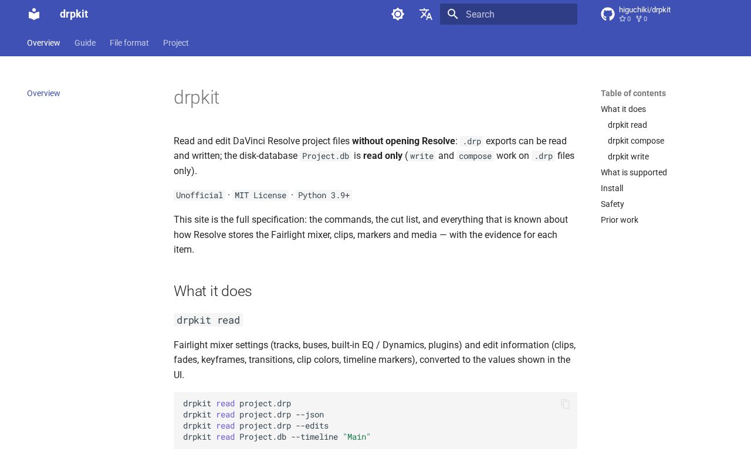This screenshot has width=751, height=469.
Task: Open the language selector
Action: (x=426, y=14)
